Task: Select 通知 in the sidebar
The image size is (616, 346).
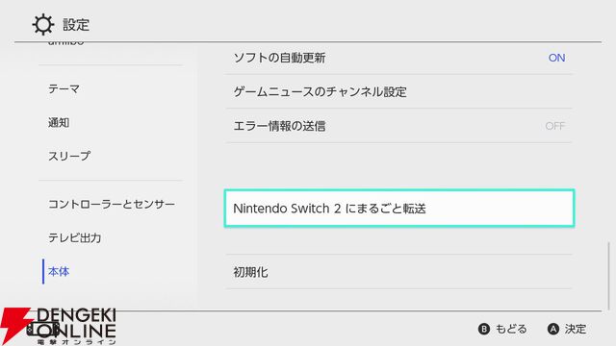Action: (59, 123)
